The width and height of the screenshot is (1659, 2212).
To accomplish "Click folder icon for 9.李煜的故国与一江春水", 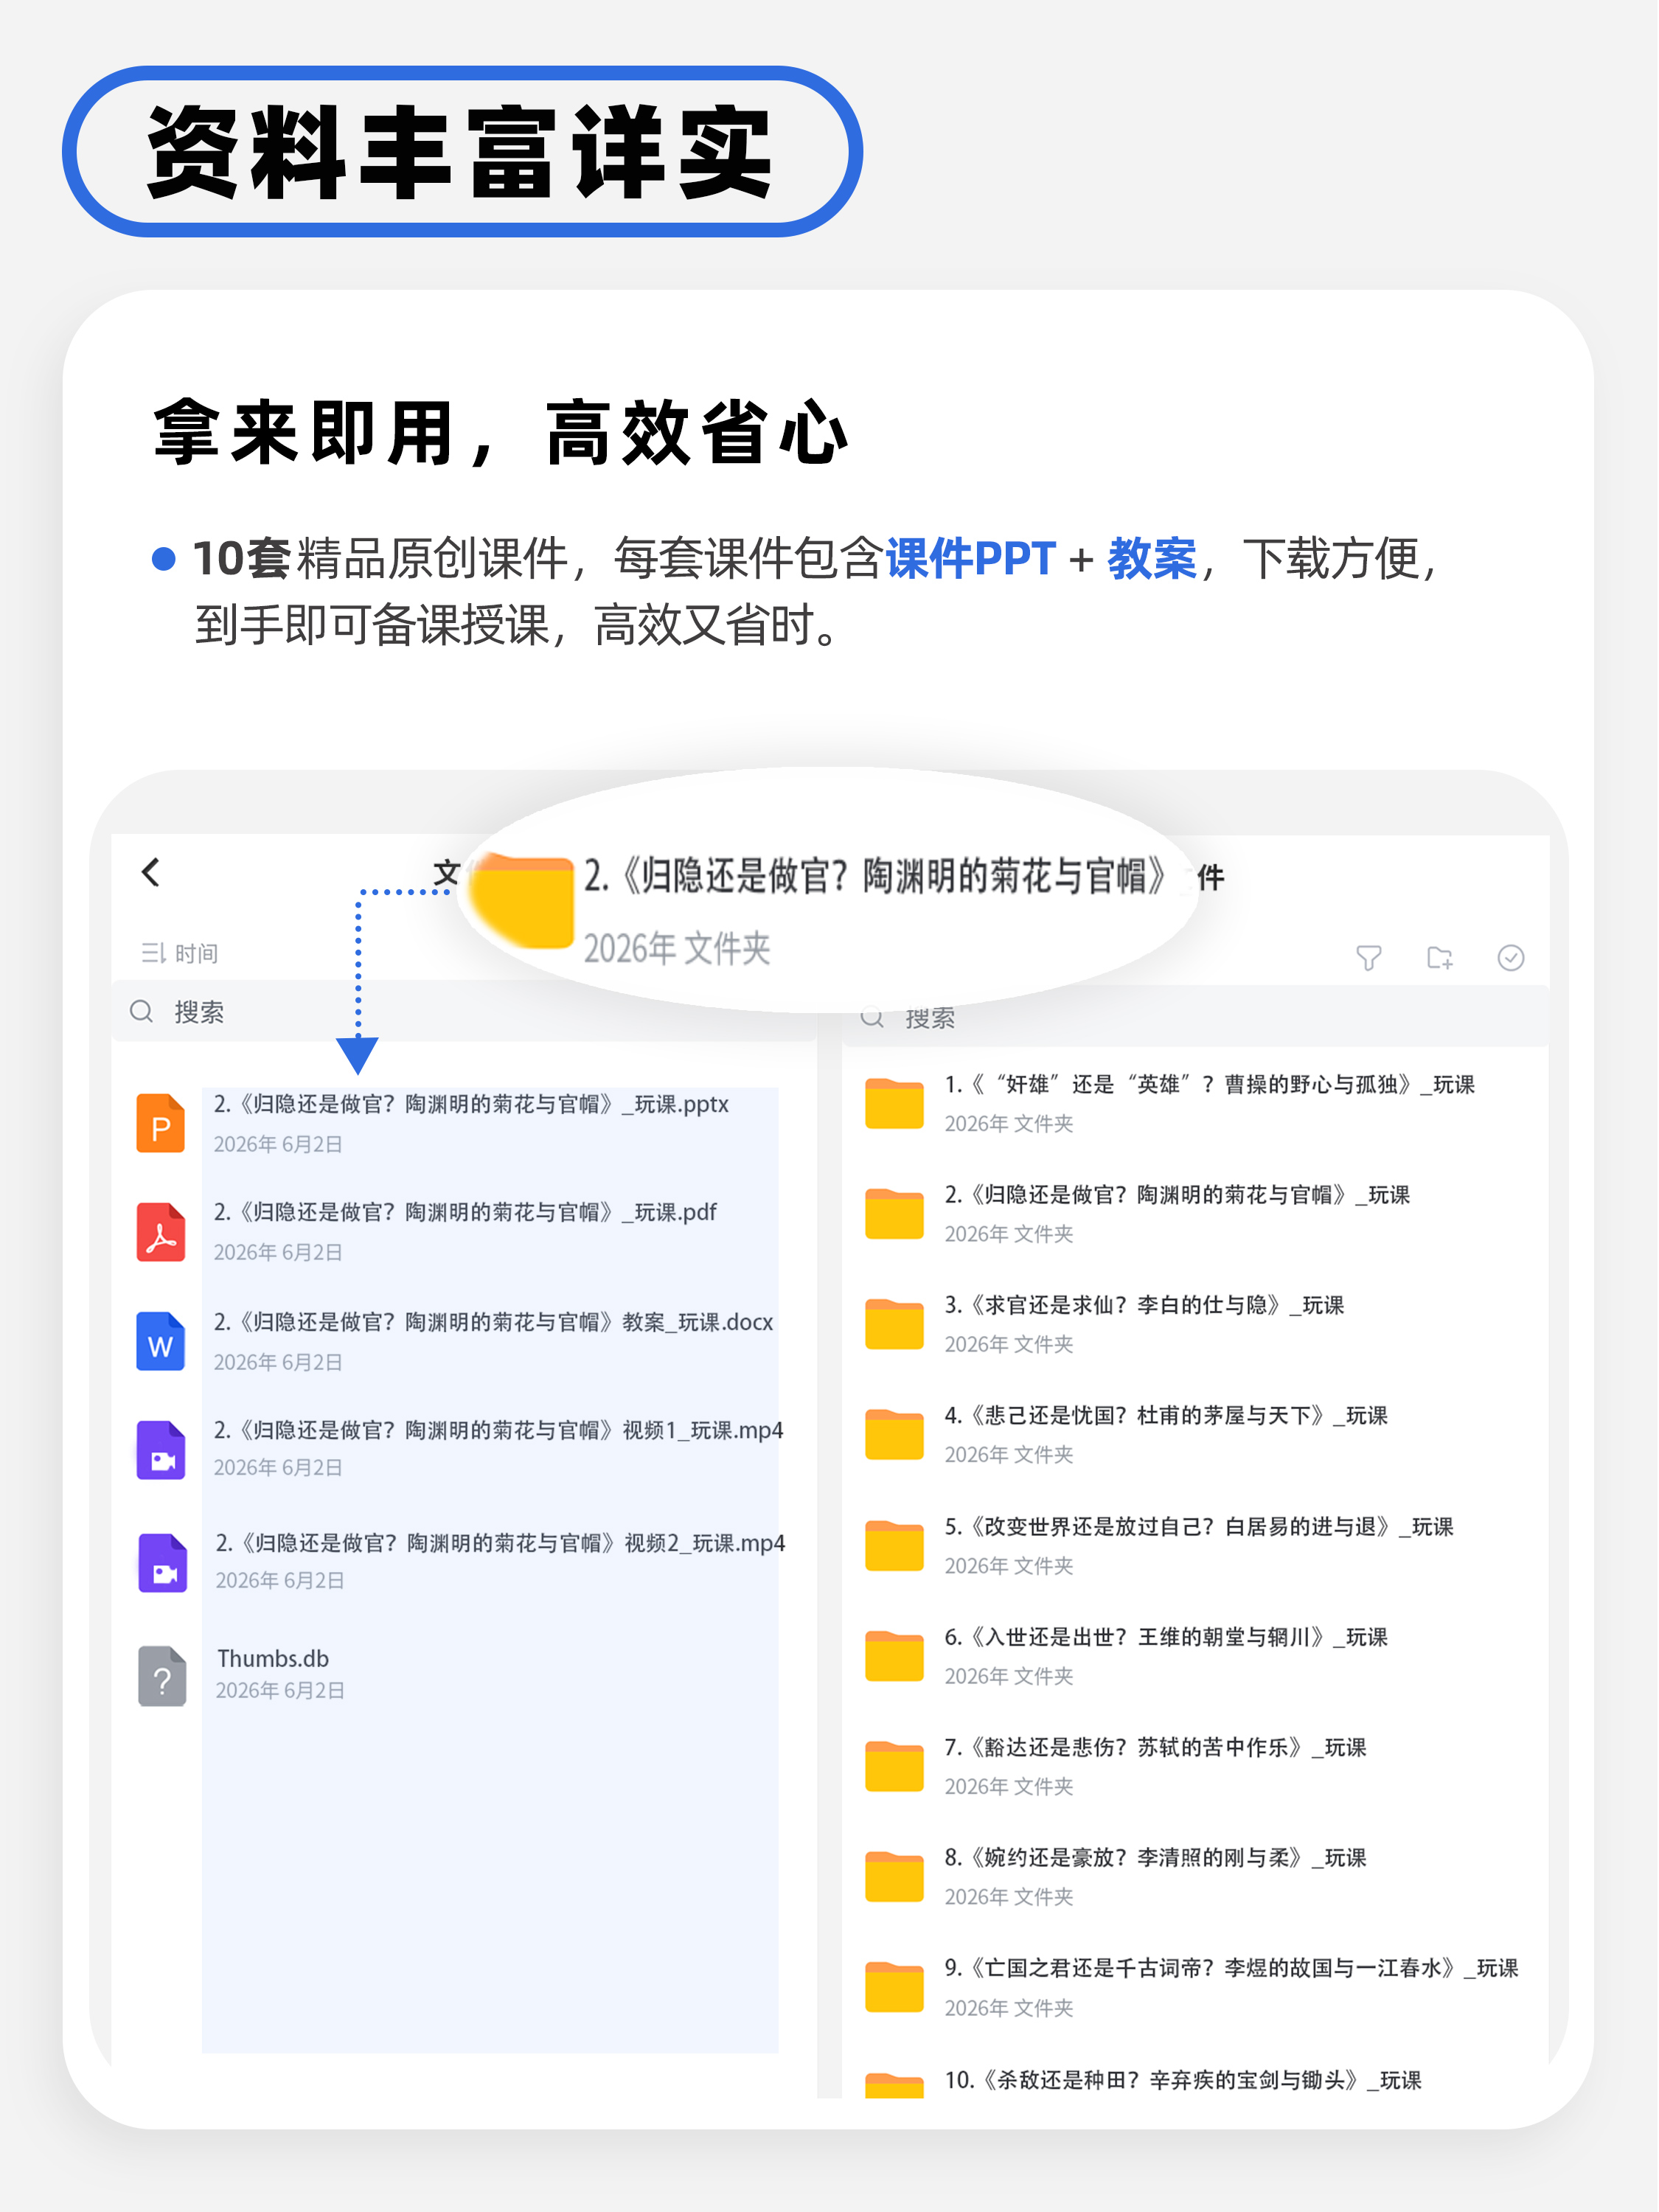I will tap(895, 1988).
